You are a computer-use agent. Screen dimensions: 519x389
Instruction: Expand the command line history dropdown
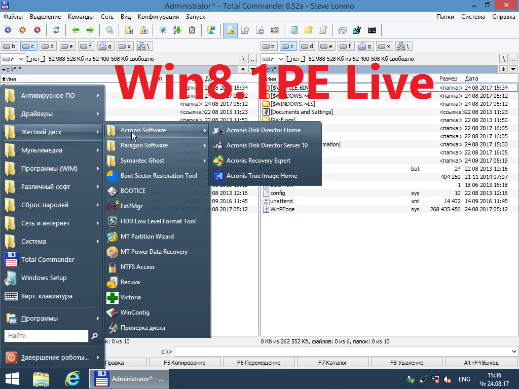[x=514, y=352]
